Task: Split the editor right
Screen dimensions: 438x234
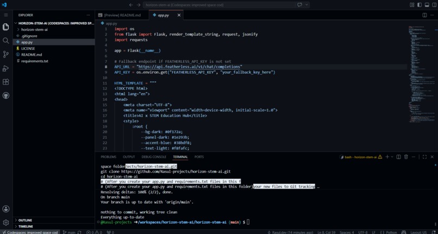Action: pyautogui.click(x=424, y=15)
